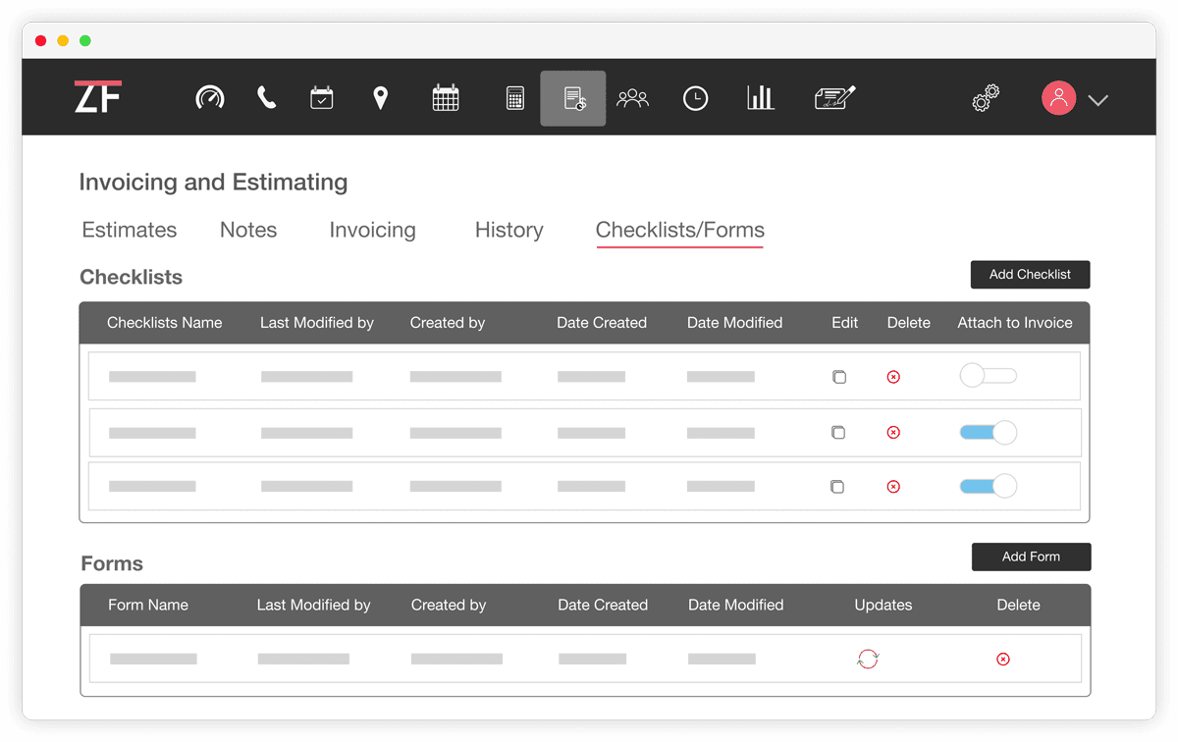Click the green window maximize dot
This screenshot has width=1178, height=742.
[85, 40]
